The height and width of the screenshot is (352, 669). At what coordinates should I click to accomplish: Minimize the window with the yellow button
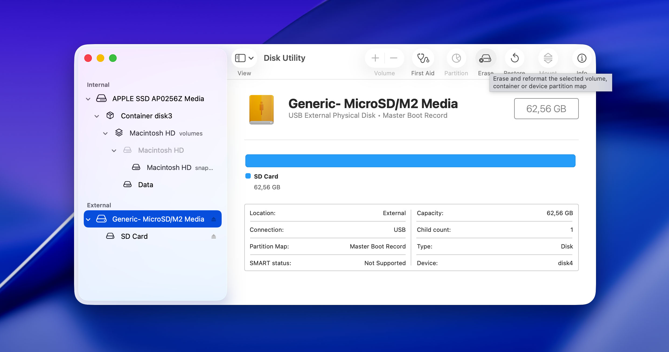click(100, 58)
